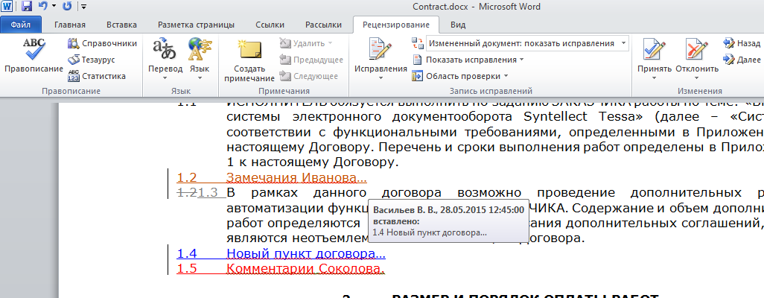Save document using Quick Access floppy icon
This screenshot has width=764, height=298.
click(x=27, y=7)
